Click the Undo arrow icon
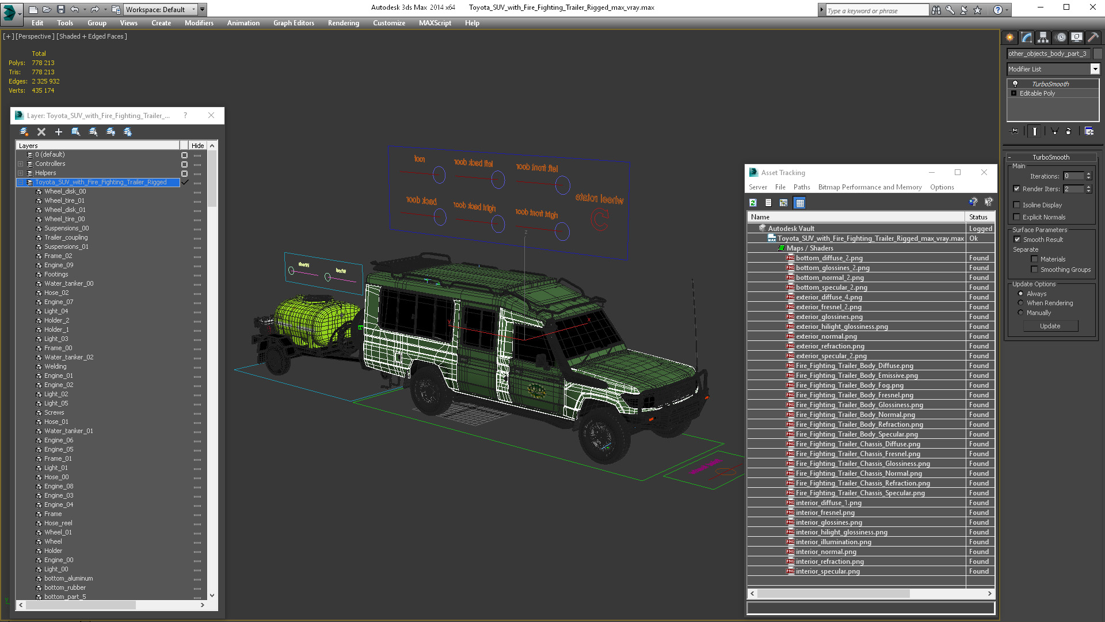 (x=74, y=9)
